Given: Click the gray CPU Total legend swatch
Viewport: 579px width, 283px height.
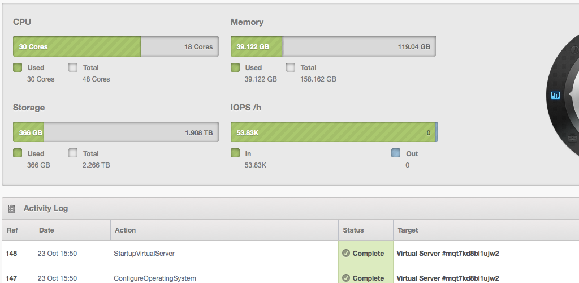Looking at the screenshot, I should coord(73,67).
